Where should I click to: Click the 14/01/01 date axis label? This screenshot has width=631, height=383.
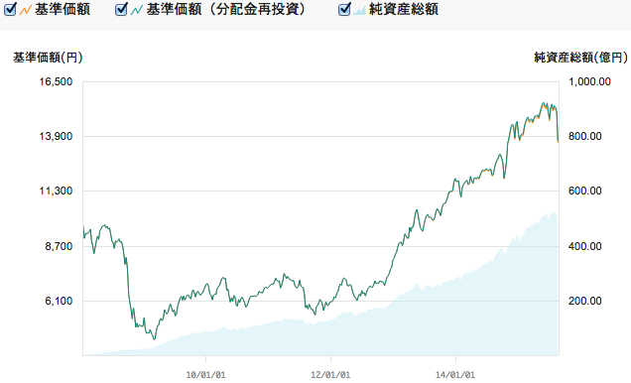[x=455, y=375]
